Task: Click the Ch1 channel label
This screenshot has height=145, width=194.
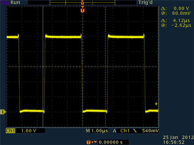Action: pos(11,131)
